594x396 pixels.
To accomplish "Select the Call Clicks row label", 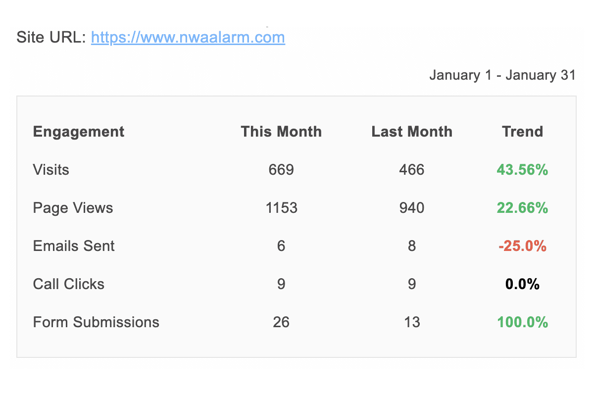I will point(69,284).
